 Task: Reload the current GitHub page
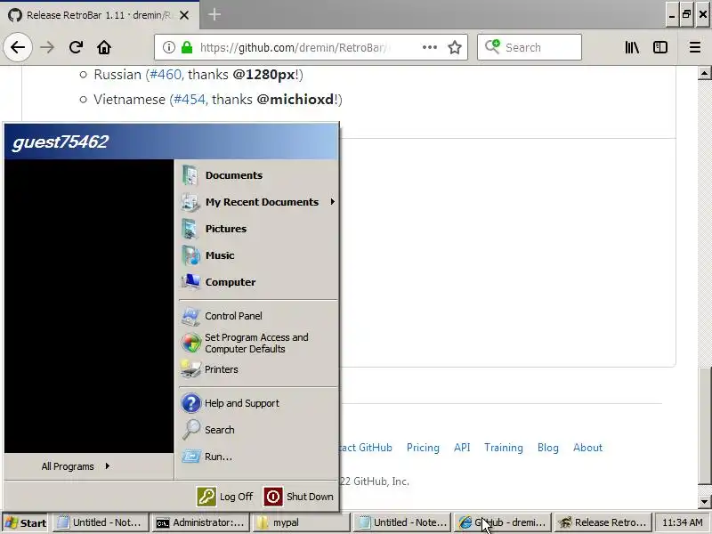pos(76,47)
